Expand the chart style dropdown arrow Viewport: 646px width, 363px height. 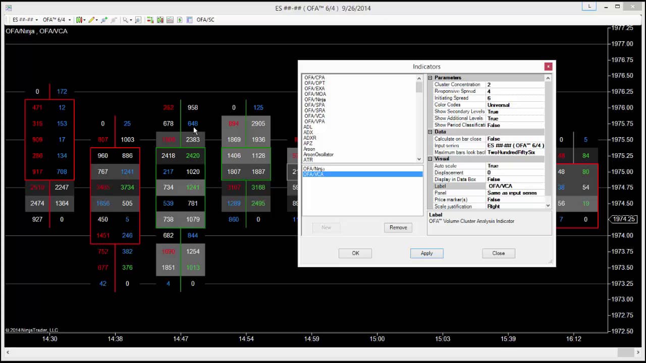(84, 20)
